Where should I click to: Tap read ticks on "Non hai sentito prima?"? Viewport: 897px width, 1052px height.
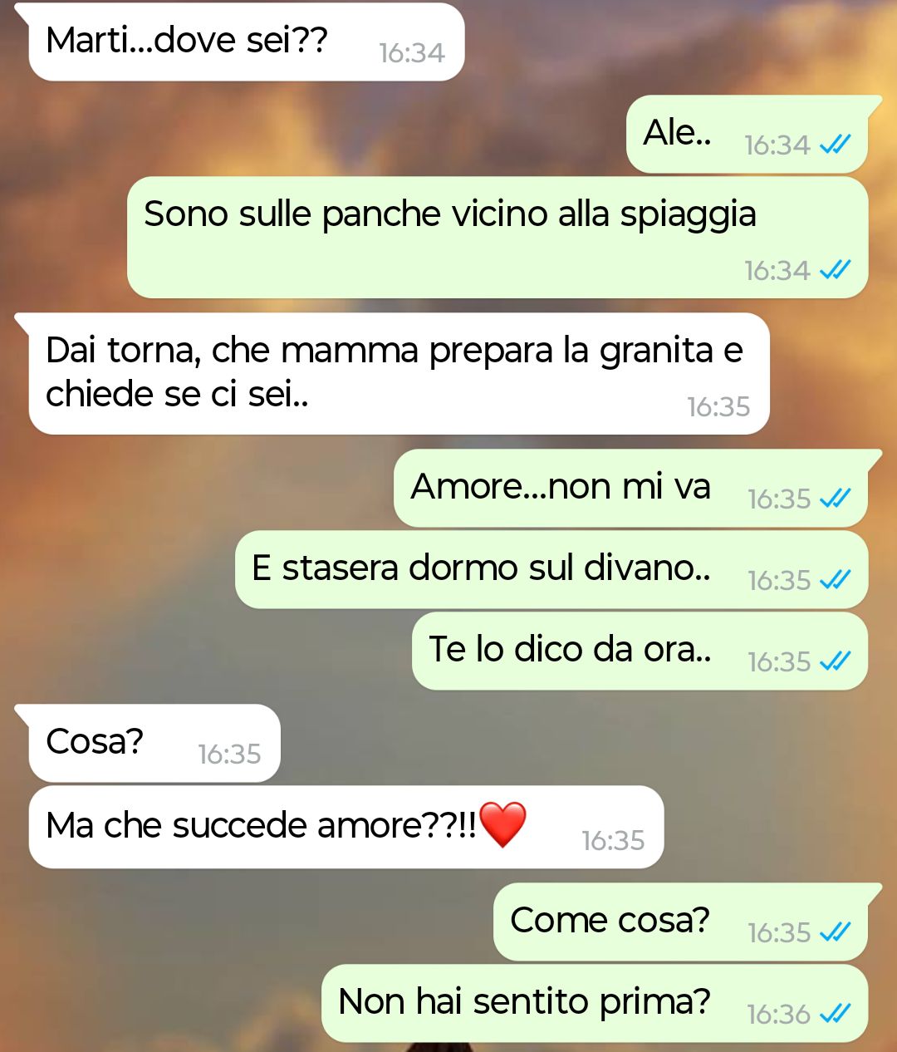click(835, 1014)
